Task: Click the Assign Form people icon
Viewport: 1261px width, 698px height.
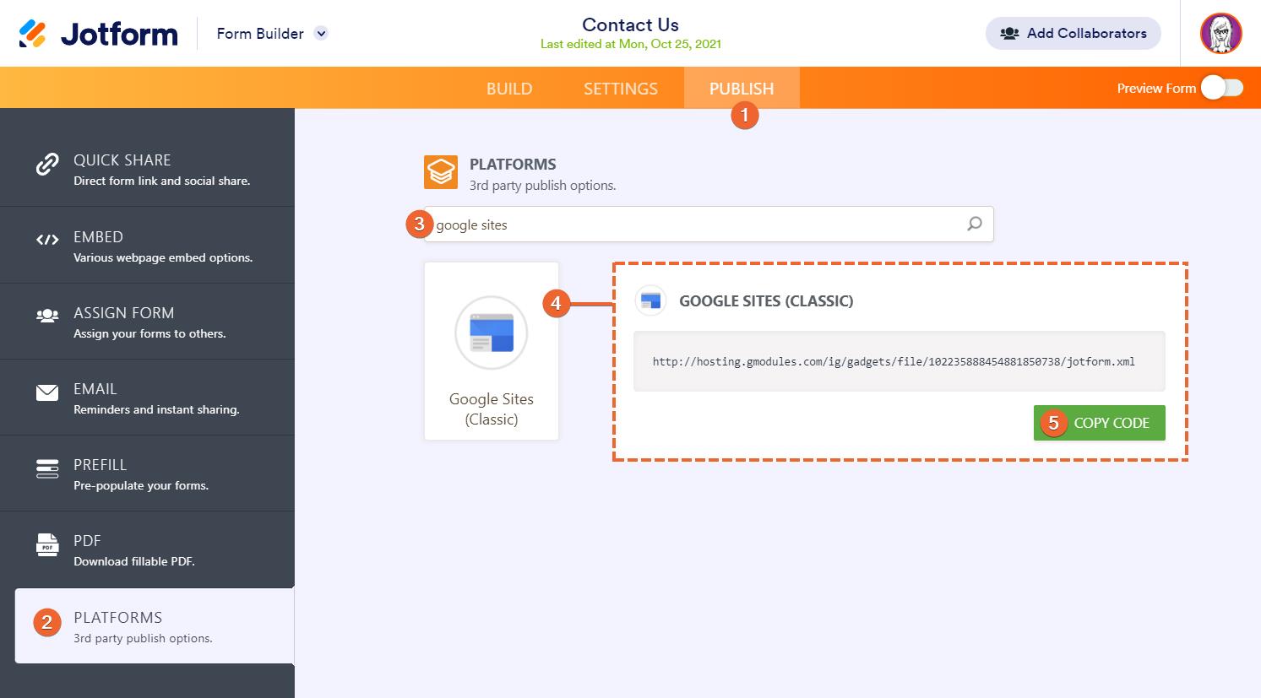Action: pos(47,316)
